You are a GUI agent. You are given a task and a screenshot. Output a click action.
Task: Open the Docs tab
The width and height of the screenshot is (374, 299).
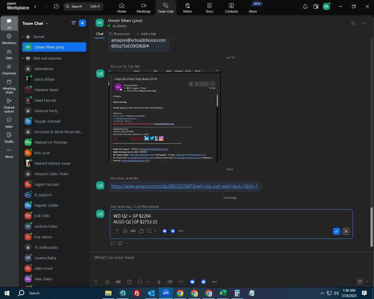209,8
